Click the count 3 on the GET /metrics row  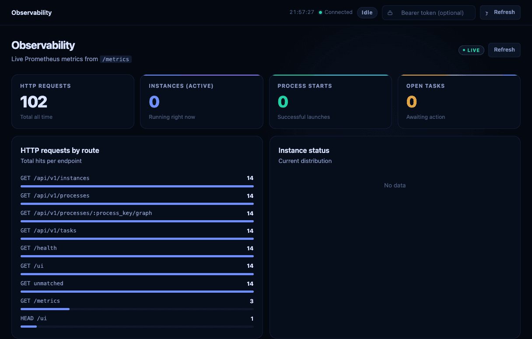[252, 301]
